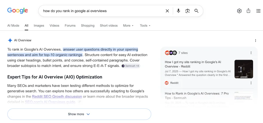Viewport: 263px width, 123px height.
Task: Click the highlighted answer text in overview
Action: click(73, 52)
